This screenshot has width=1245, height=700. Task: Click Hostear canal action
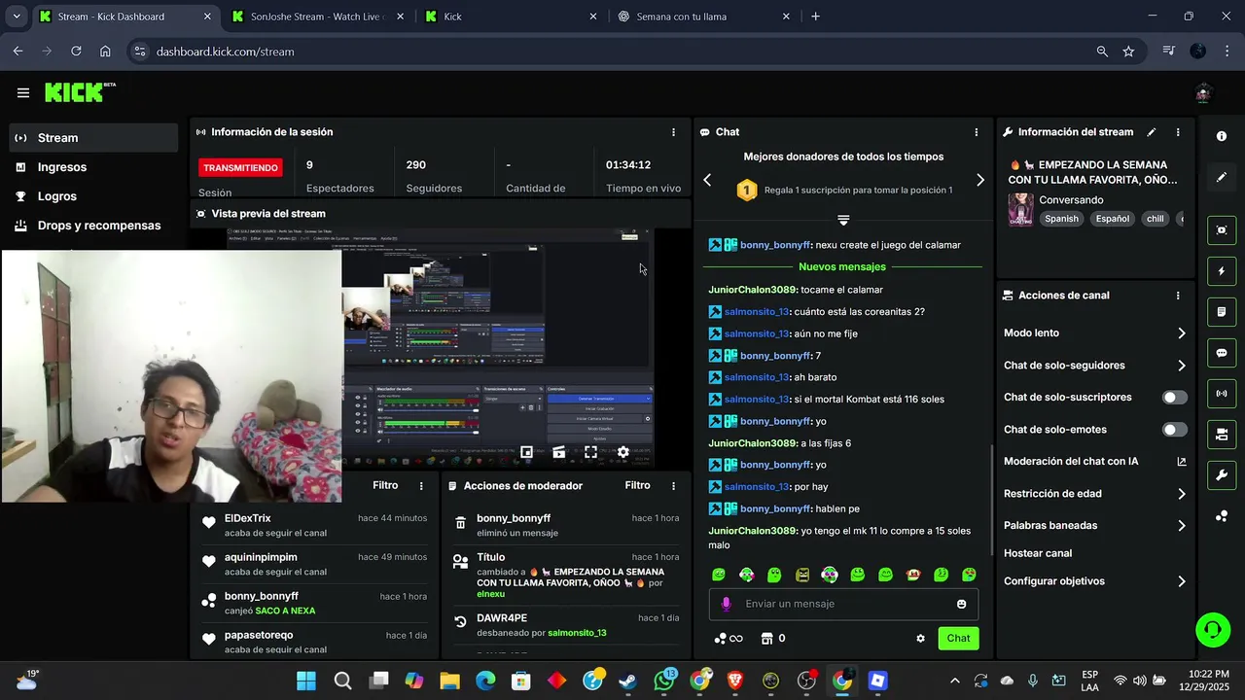1038,553
